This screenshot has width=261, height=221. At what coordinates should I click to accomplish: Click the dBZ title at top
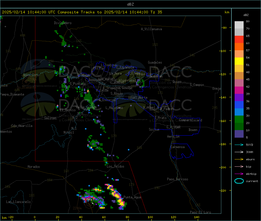[130, 4]
